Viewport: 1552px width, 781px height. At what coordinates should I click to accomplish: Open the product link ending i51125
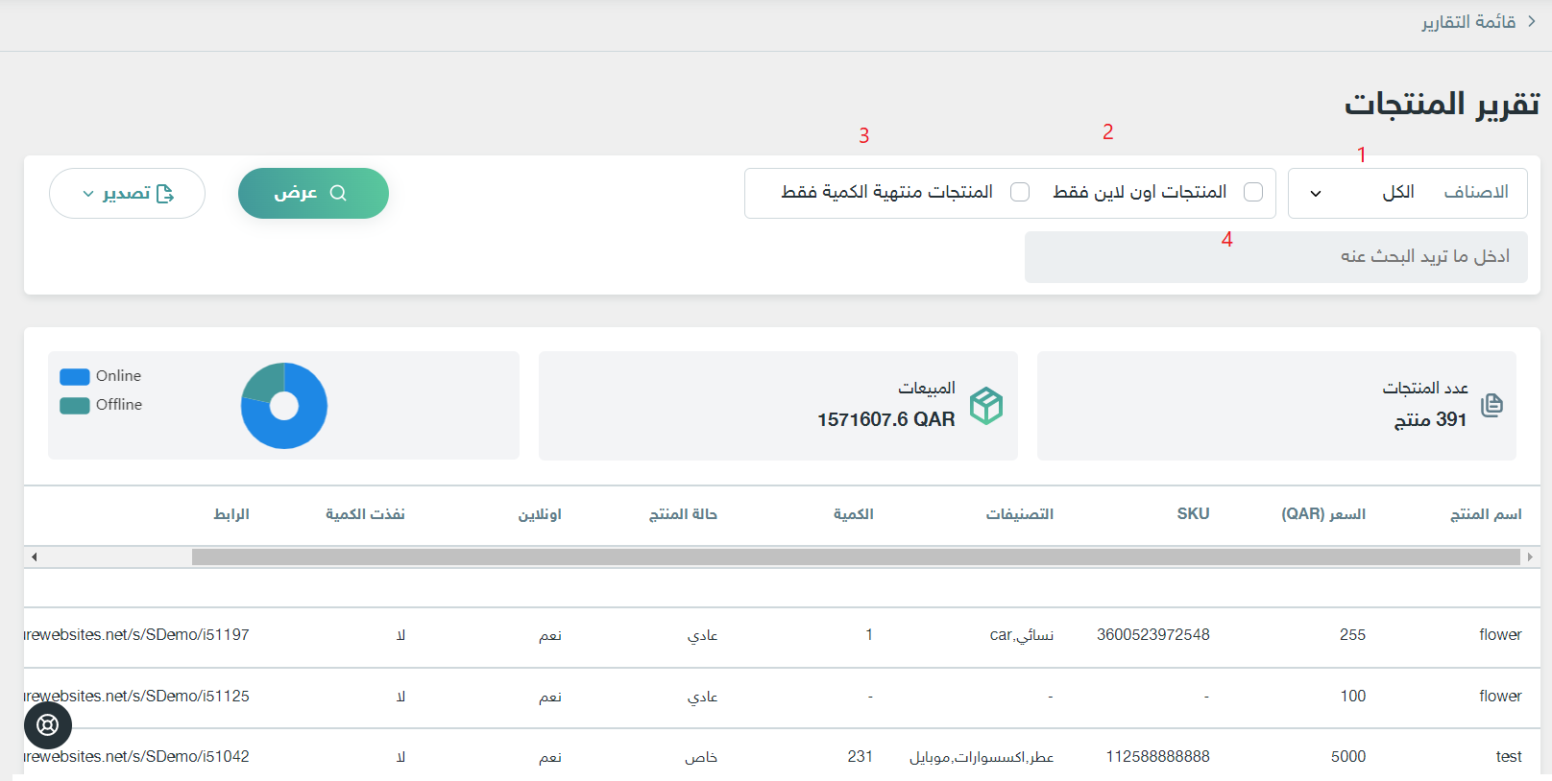[x=136, y=697]
